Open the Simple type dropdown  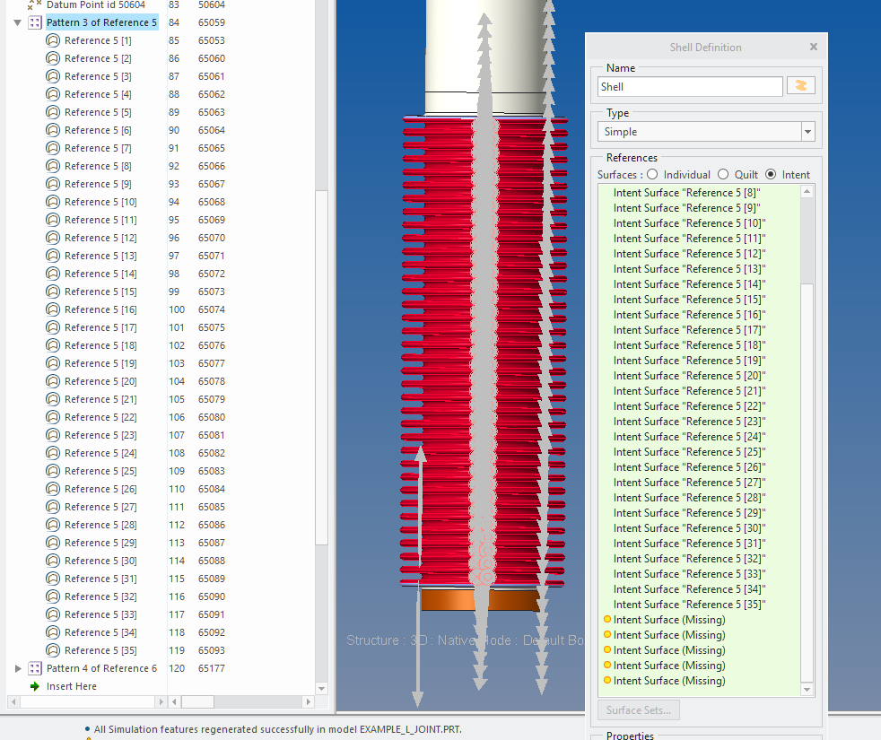pos(807,131)
